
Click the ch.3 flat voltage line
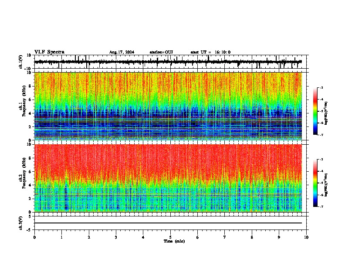point(168,223)
